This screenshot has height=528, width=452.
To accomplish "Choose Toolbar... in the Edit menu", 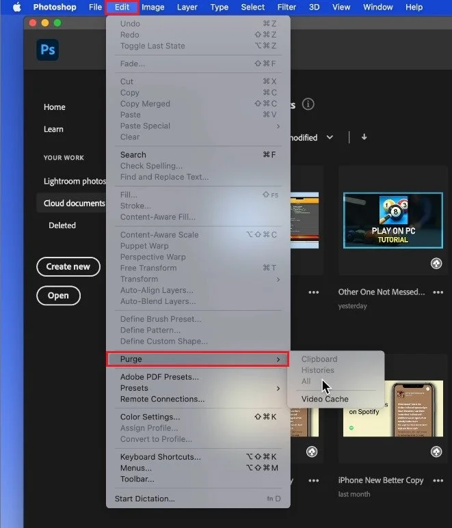I will coord(198,480).
